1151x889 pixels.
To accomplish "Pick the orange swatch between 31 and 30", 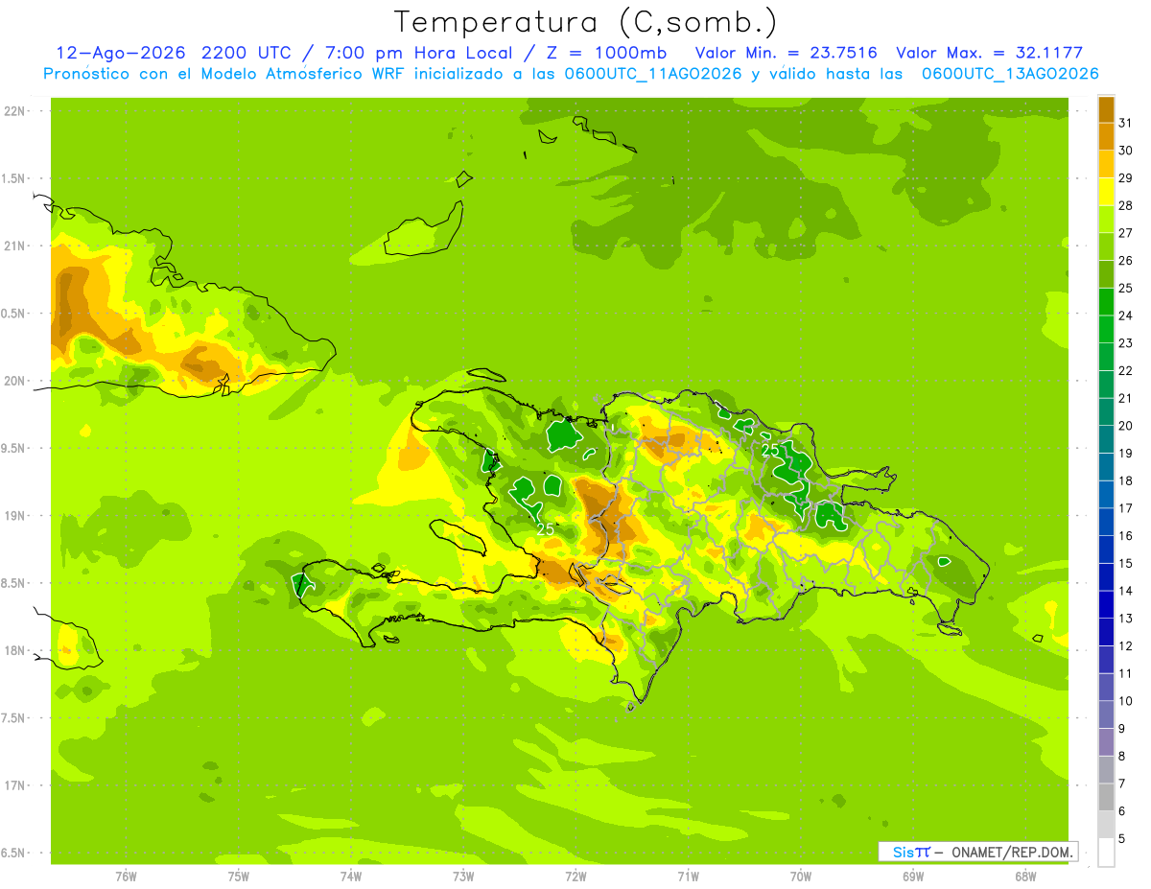I will [x=1106, y=136].
